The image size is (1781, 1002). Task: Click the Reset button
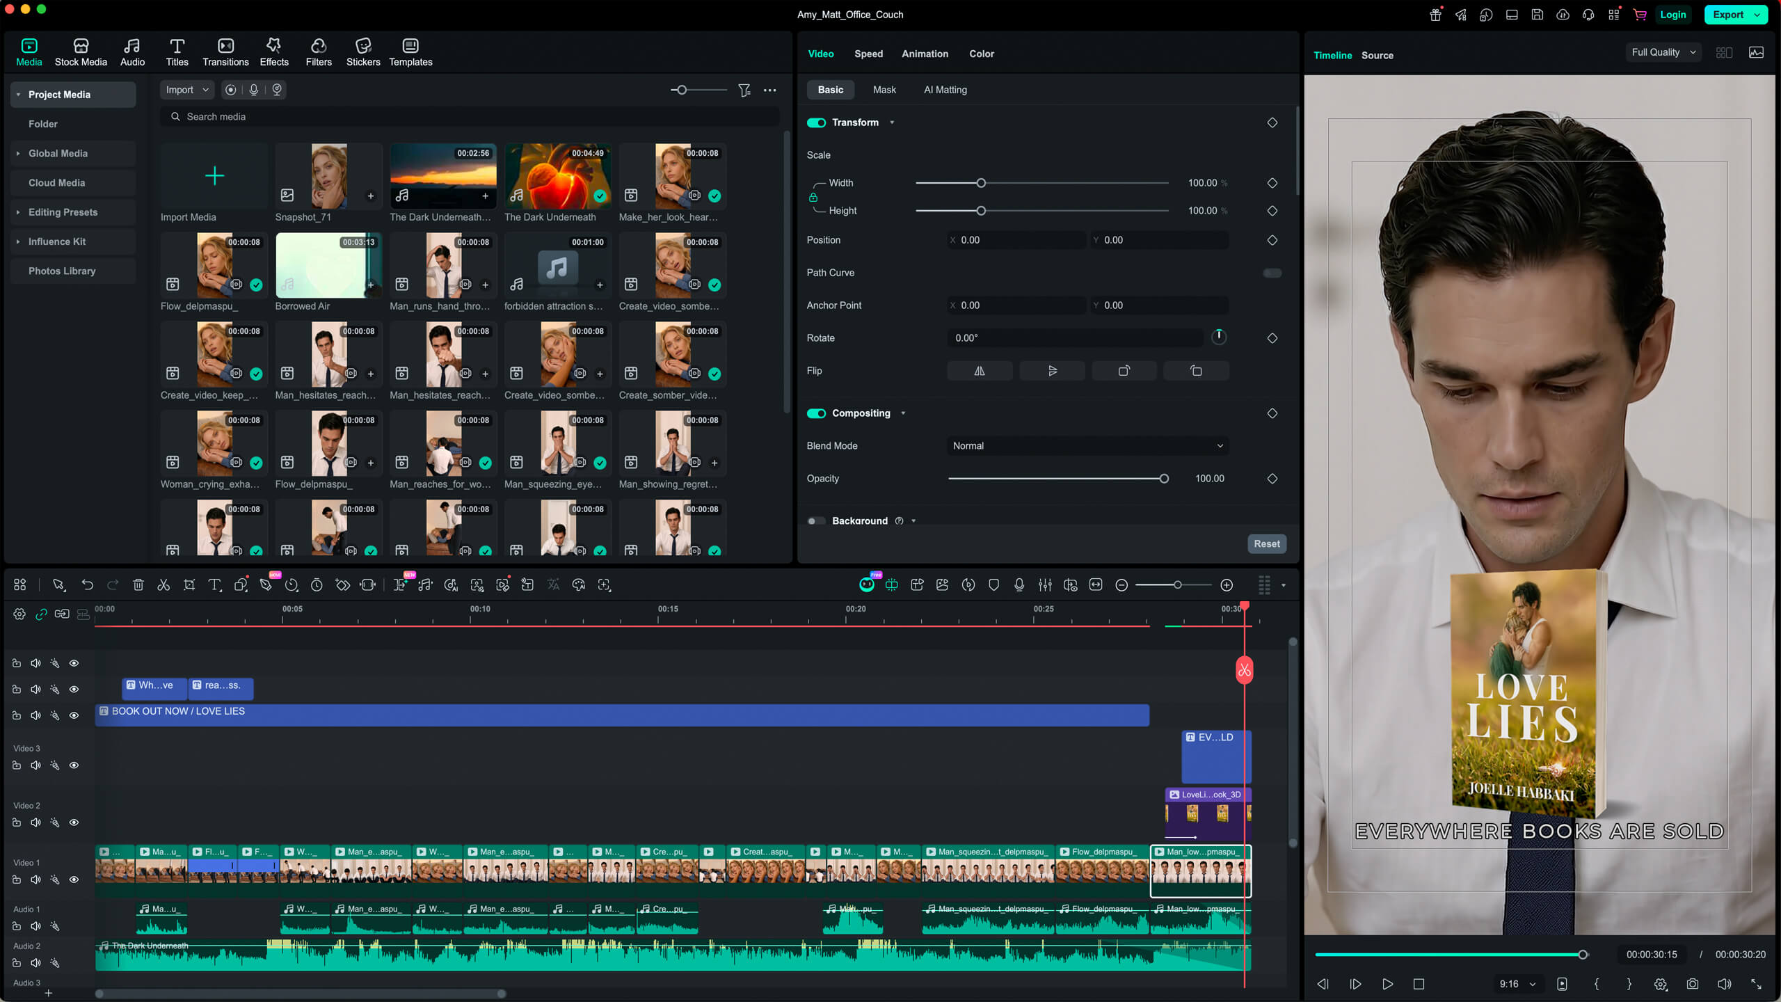click(x=1266, y=544)
